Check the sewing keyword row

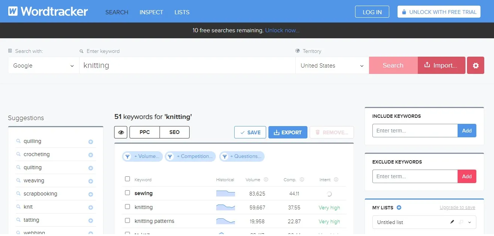[127, 193]
